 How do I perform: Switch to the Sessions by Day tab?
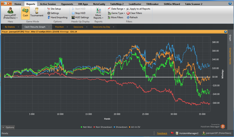pos(102,27)
